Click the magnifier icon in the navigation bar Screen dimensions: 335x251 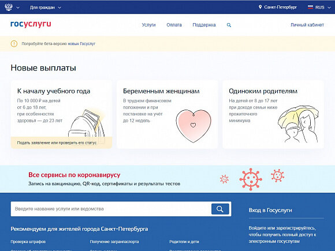229,25
